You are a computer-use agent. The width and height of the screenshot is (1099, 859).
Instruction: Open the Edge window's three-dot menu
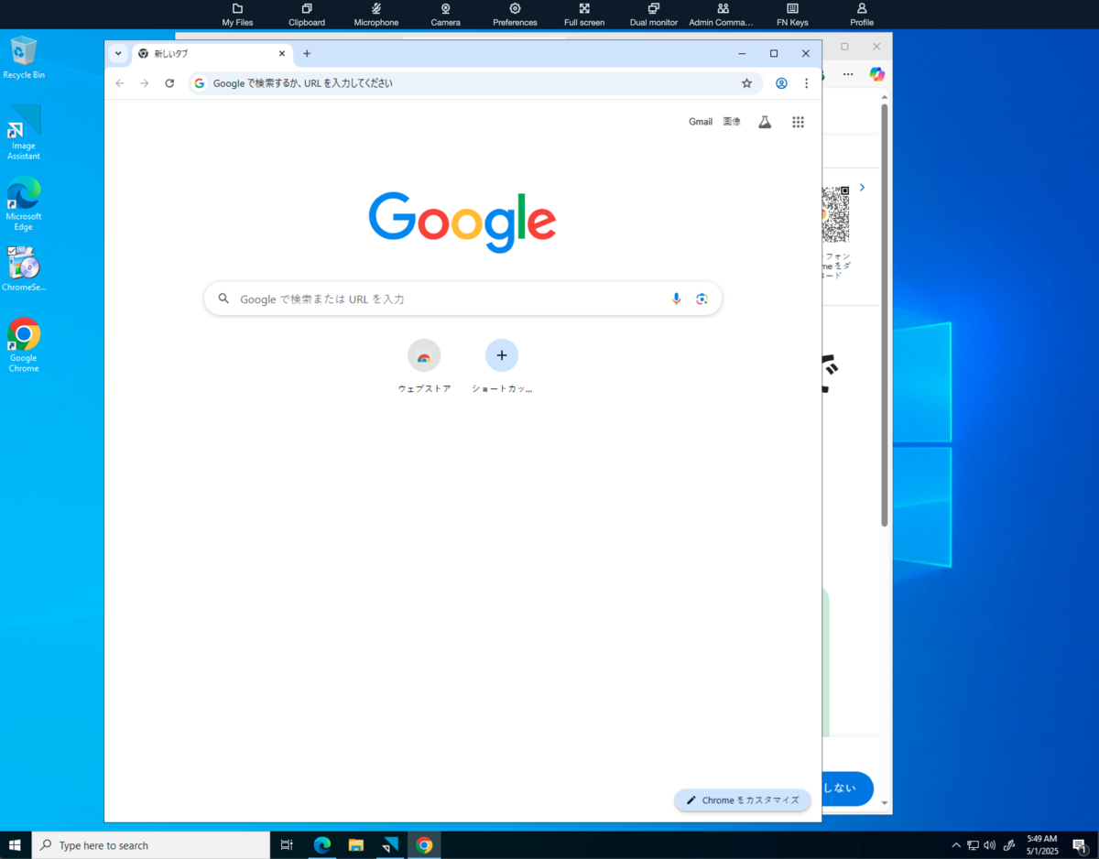(848, 74)
